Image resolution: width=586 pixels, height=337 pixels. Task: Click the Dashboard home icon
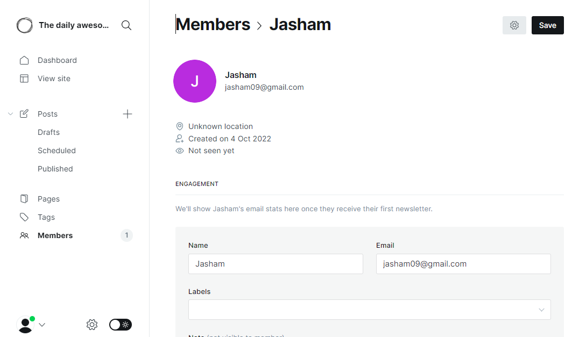[24, 60]
